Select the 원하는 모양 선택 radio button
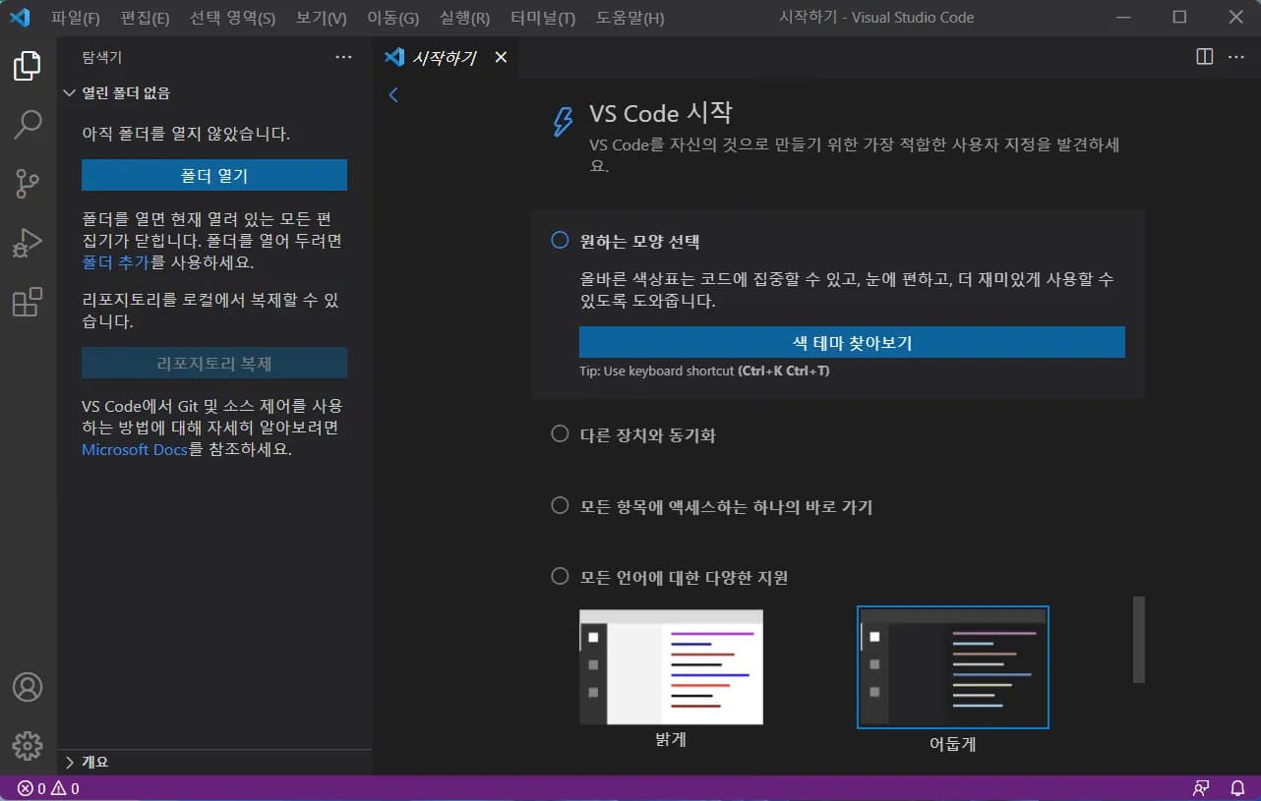This screenshot has width=1261, height=801. (x=559, y=239)
